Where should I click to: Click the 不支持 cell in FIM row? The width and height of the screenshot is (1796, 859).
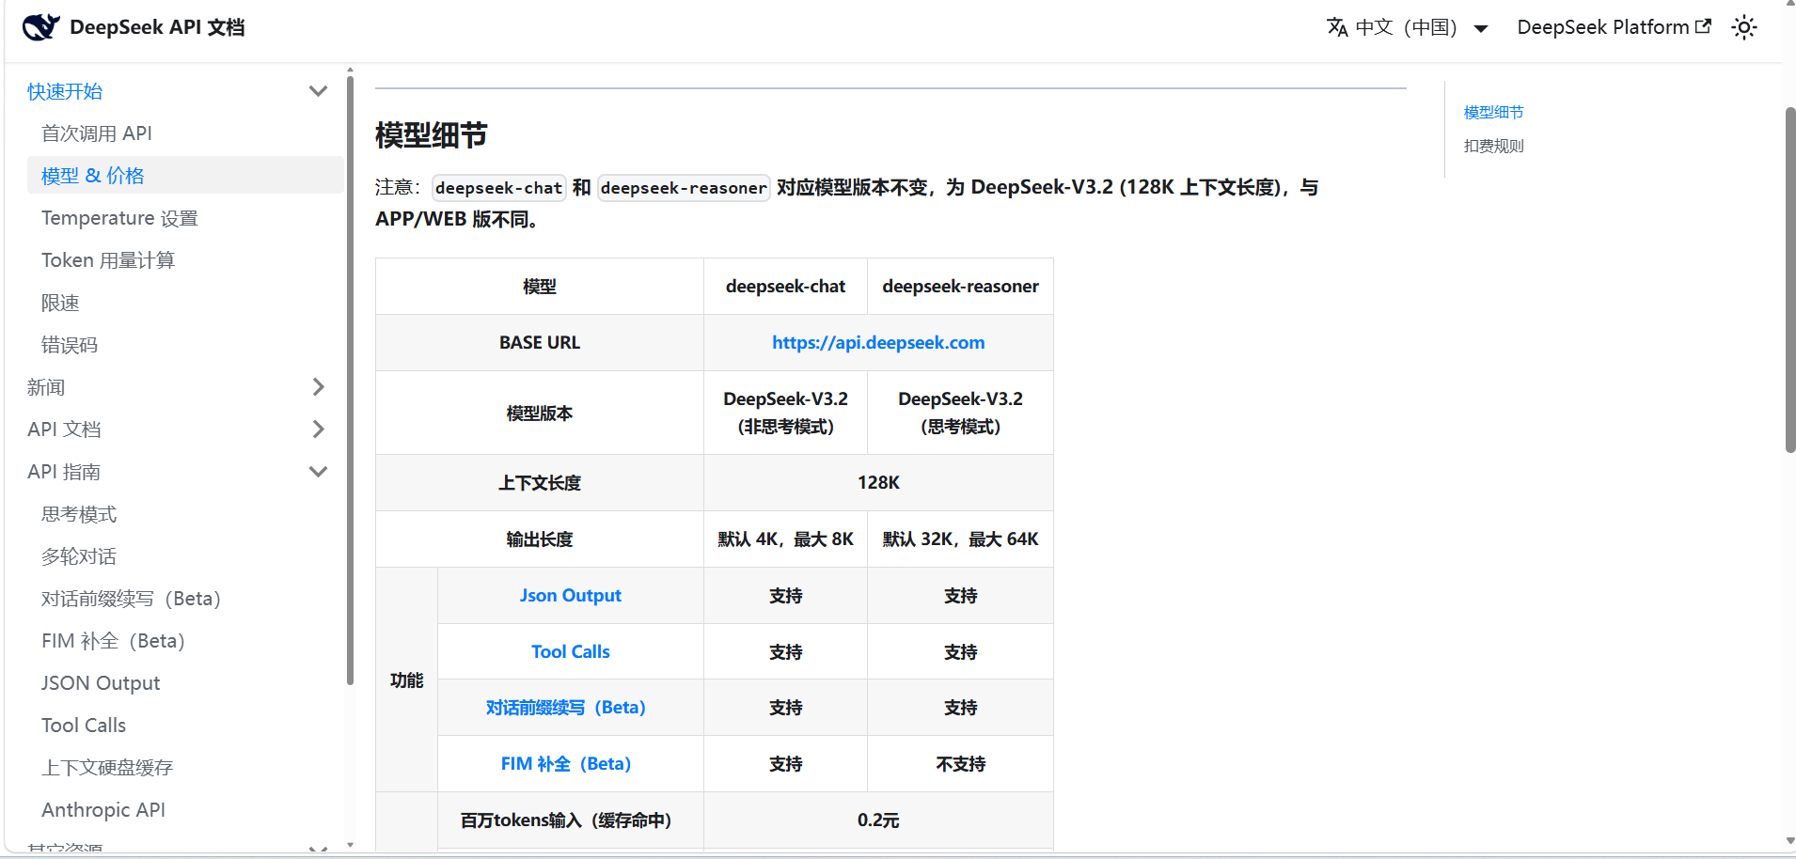[960, 764]
